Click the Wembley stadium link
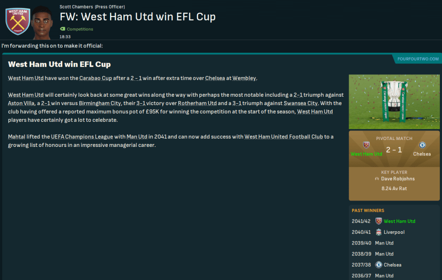 (x=244, y=78)
